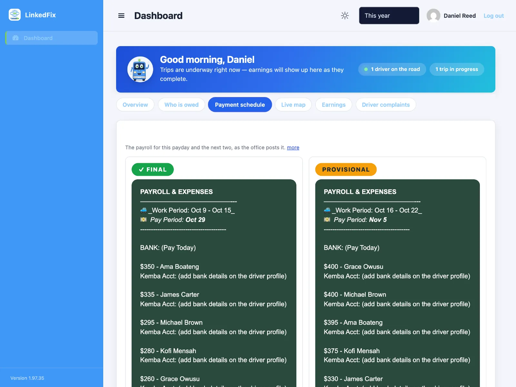Switch theme with the sun icon

[x=345, y=15]
